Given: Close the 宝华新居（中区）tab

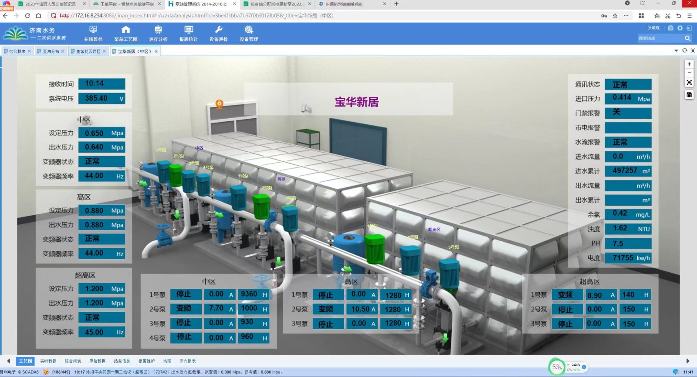Looking at the screenshot, I should [x=156, y=51].
